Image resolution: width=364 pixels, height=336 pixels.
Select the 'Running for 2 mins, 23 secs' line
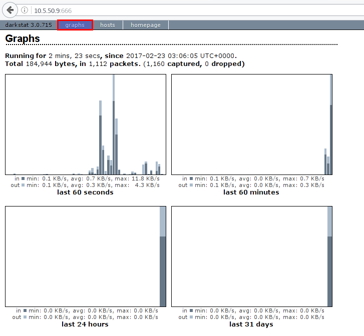[x=121, y=56]
